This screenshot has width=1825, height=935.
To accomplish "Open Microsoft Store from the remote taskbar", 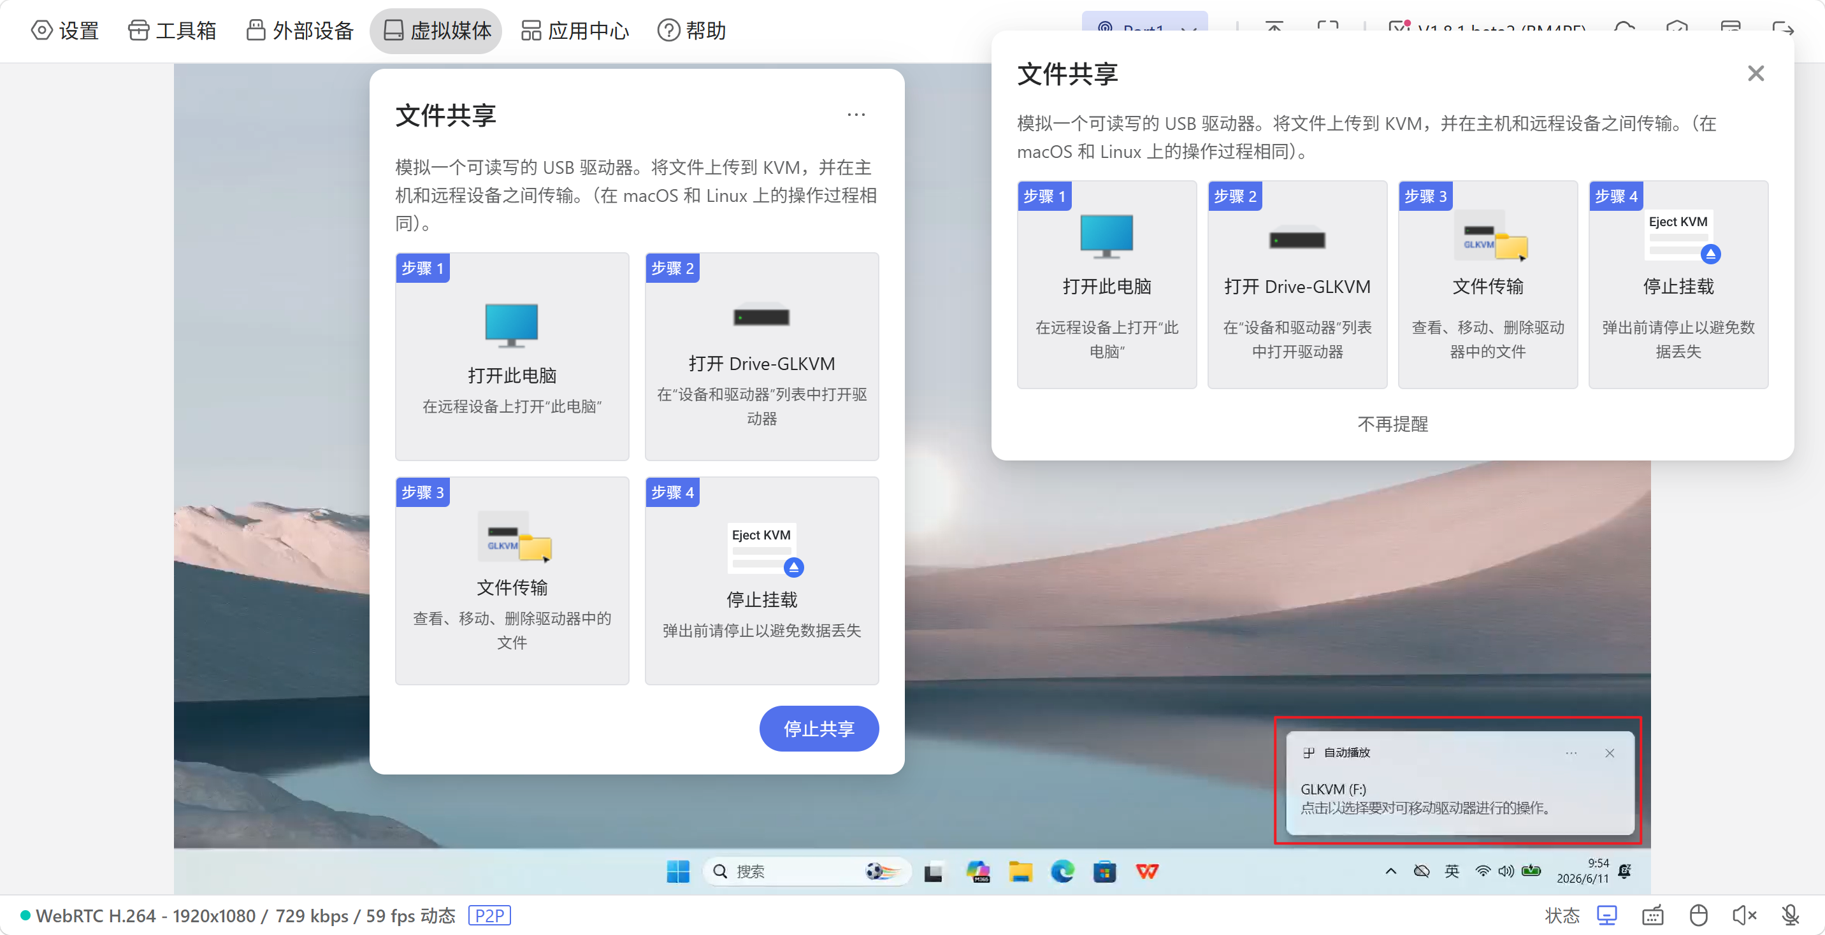I will pos(1104,871).
